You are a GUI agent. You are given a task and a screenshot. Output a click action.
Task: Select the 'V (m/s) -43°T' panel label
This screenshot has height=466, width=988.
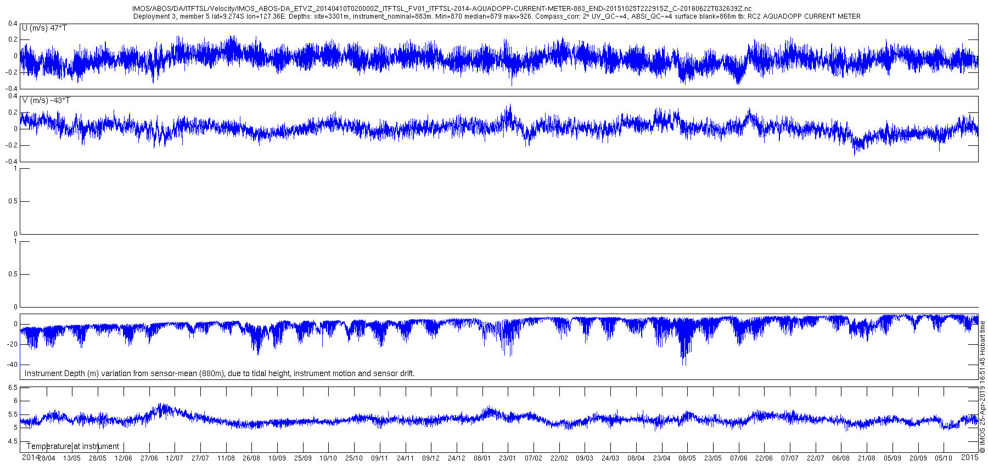click(x=46, y=100)
